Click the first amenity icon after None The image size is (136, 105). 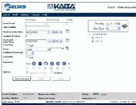coord(34,63)
